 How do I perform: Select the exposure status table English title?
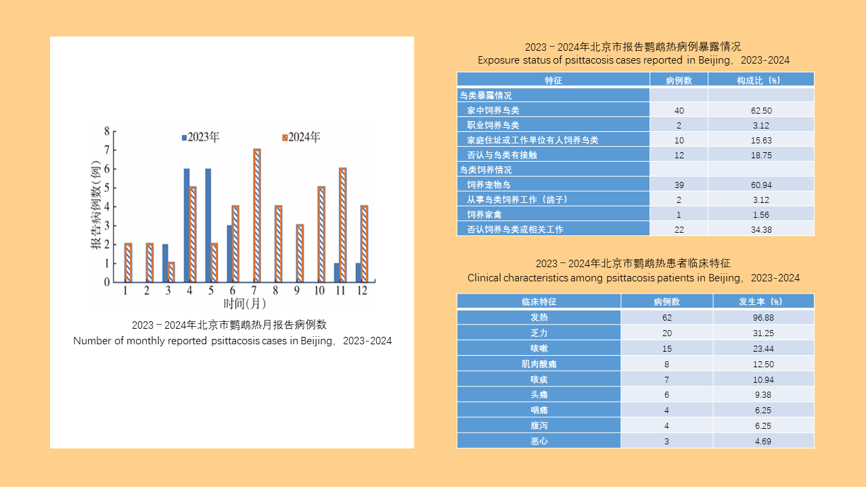pyautogui.click(x=633, y=60)
